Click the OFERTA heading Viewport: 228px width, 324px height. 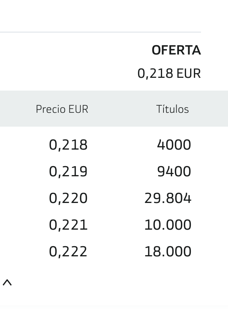(x=176, y=50)
